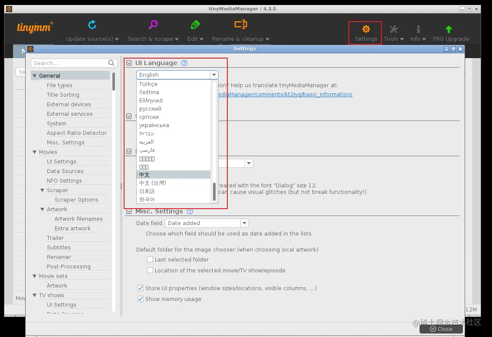Click the Settings dialog title bar icon
This screenshot has height=337, width=492.
30,49
